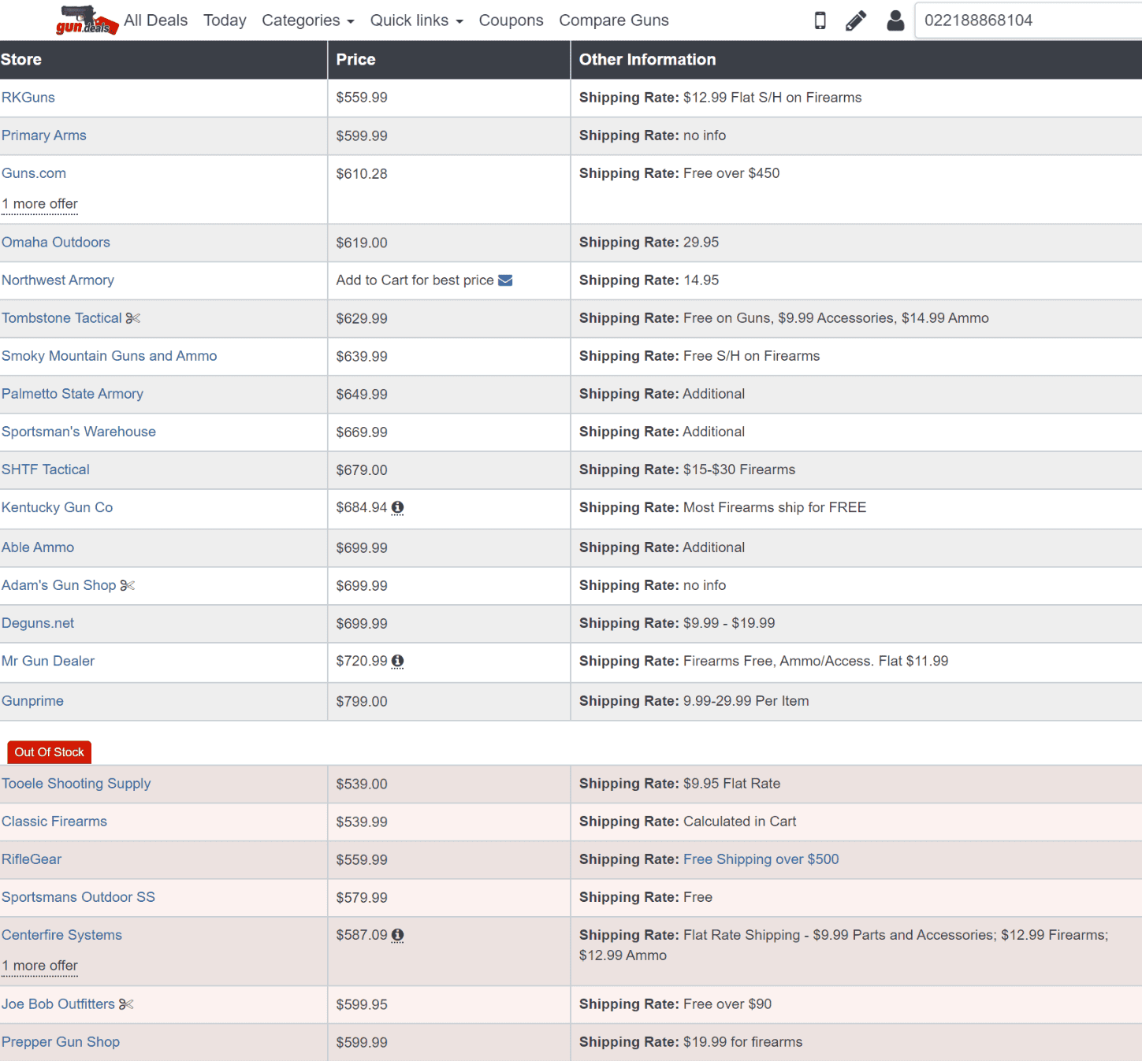The width and height of the screenshot is (1142, 1061).
Task: Open the Quick links dropdown menu
Action: tap(417, 20)
